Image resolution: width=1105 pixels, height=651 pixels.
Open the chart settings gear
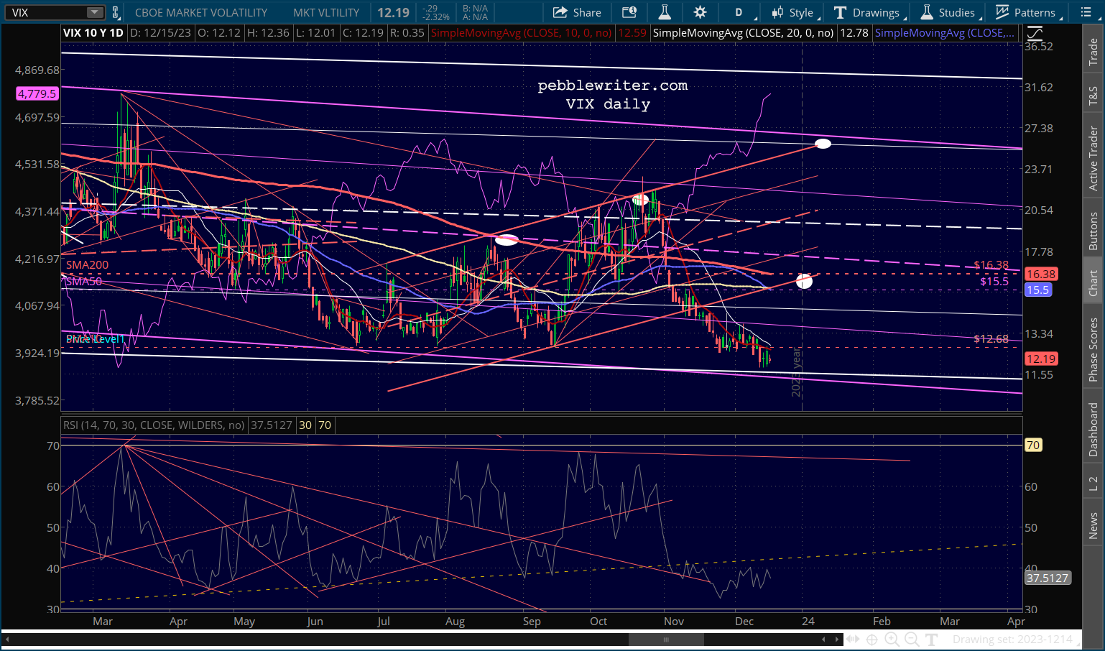(700, 12)
